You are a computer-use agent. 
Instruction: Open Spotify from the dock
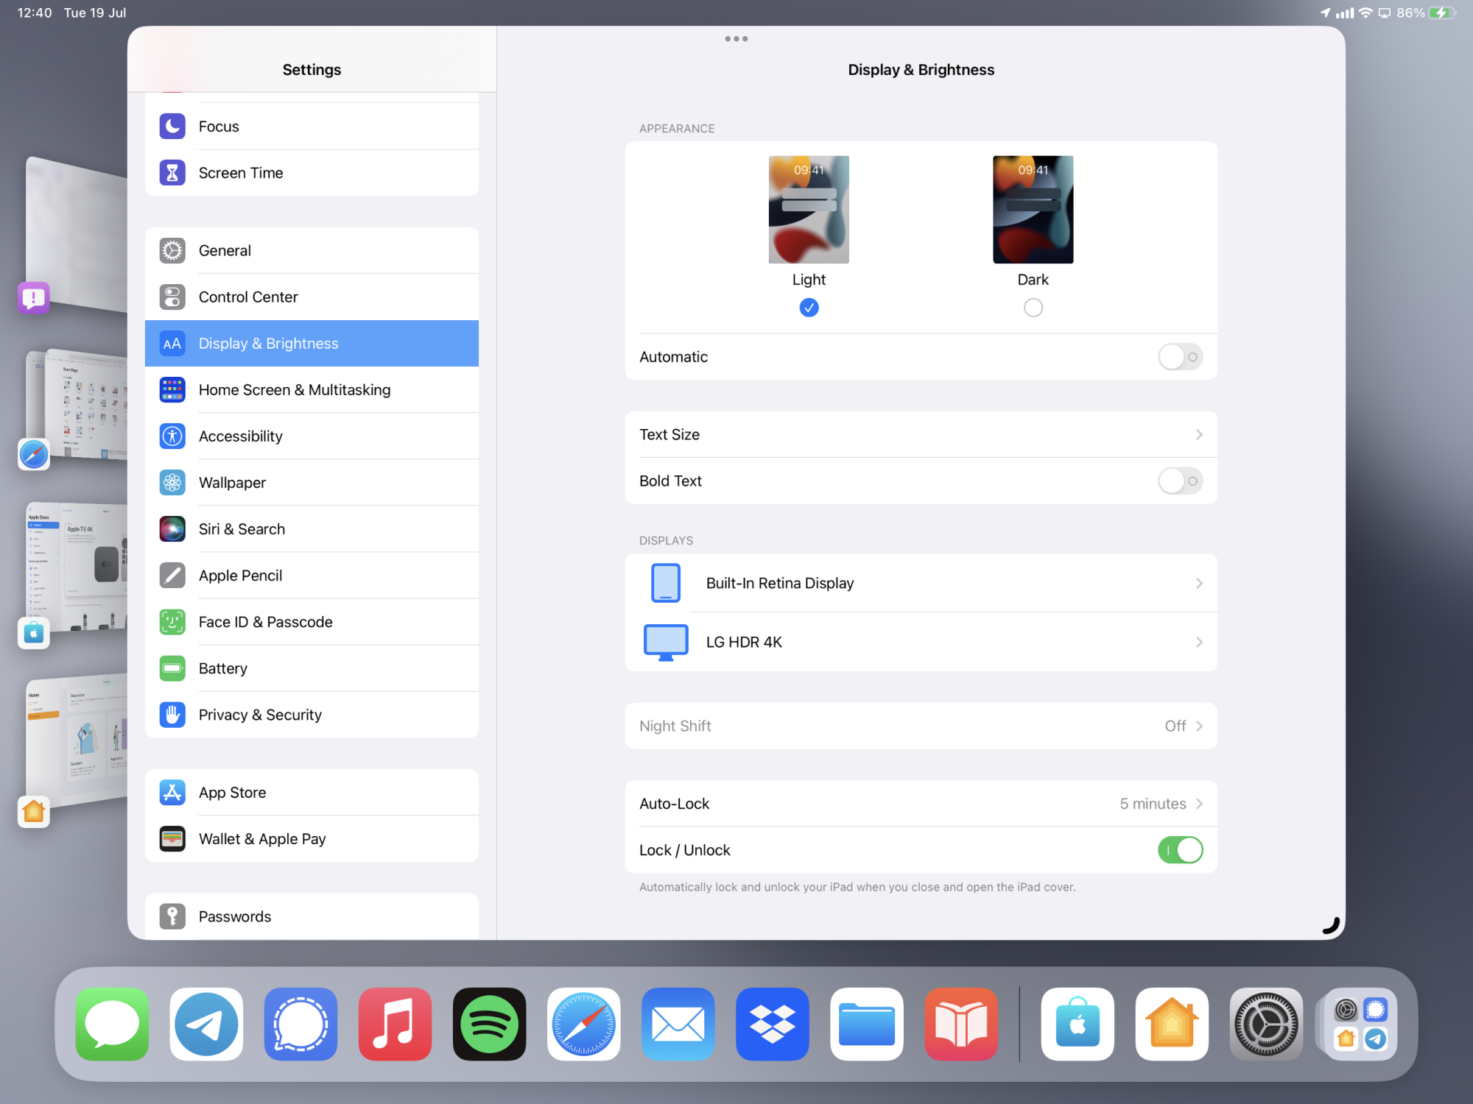pos(489,1024)
